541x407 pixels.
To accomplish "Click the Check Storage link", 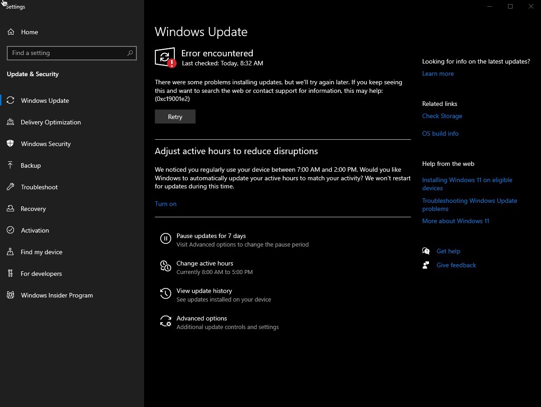I will click(x=442, y=116).
